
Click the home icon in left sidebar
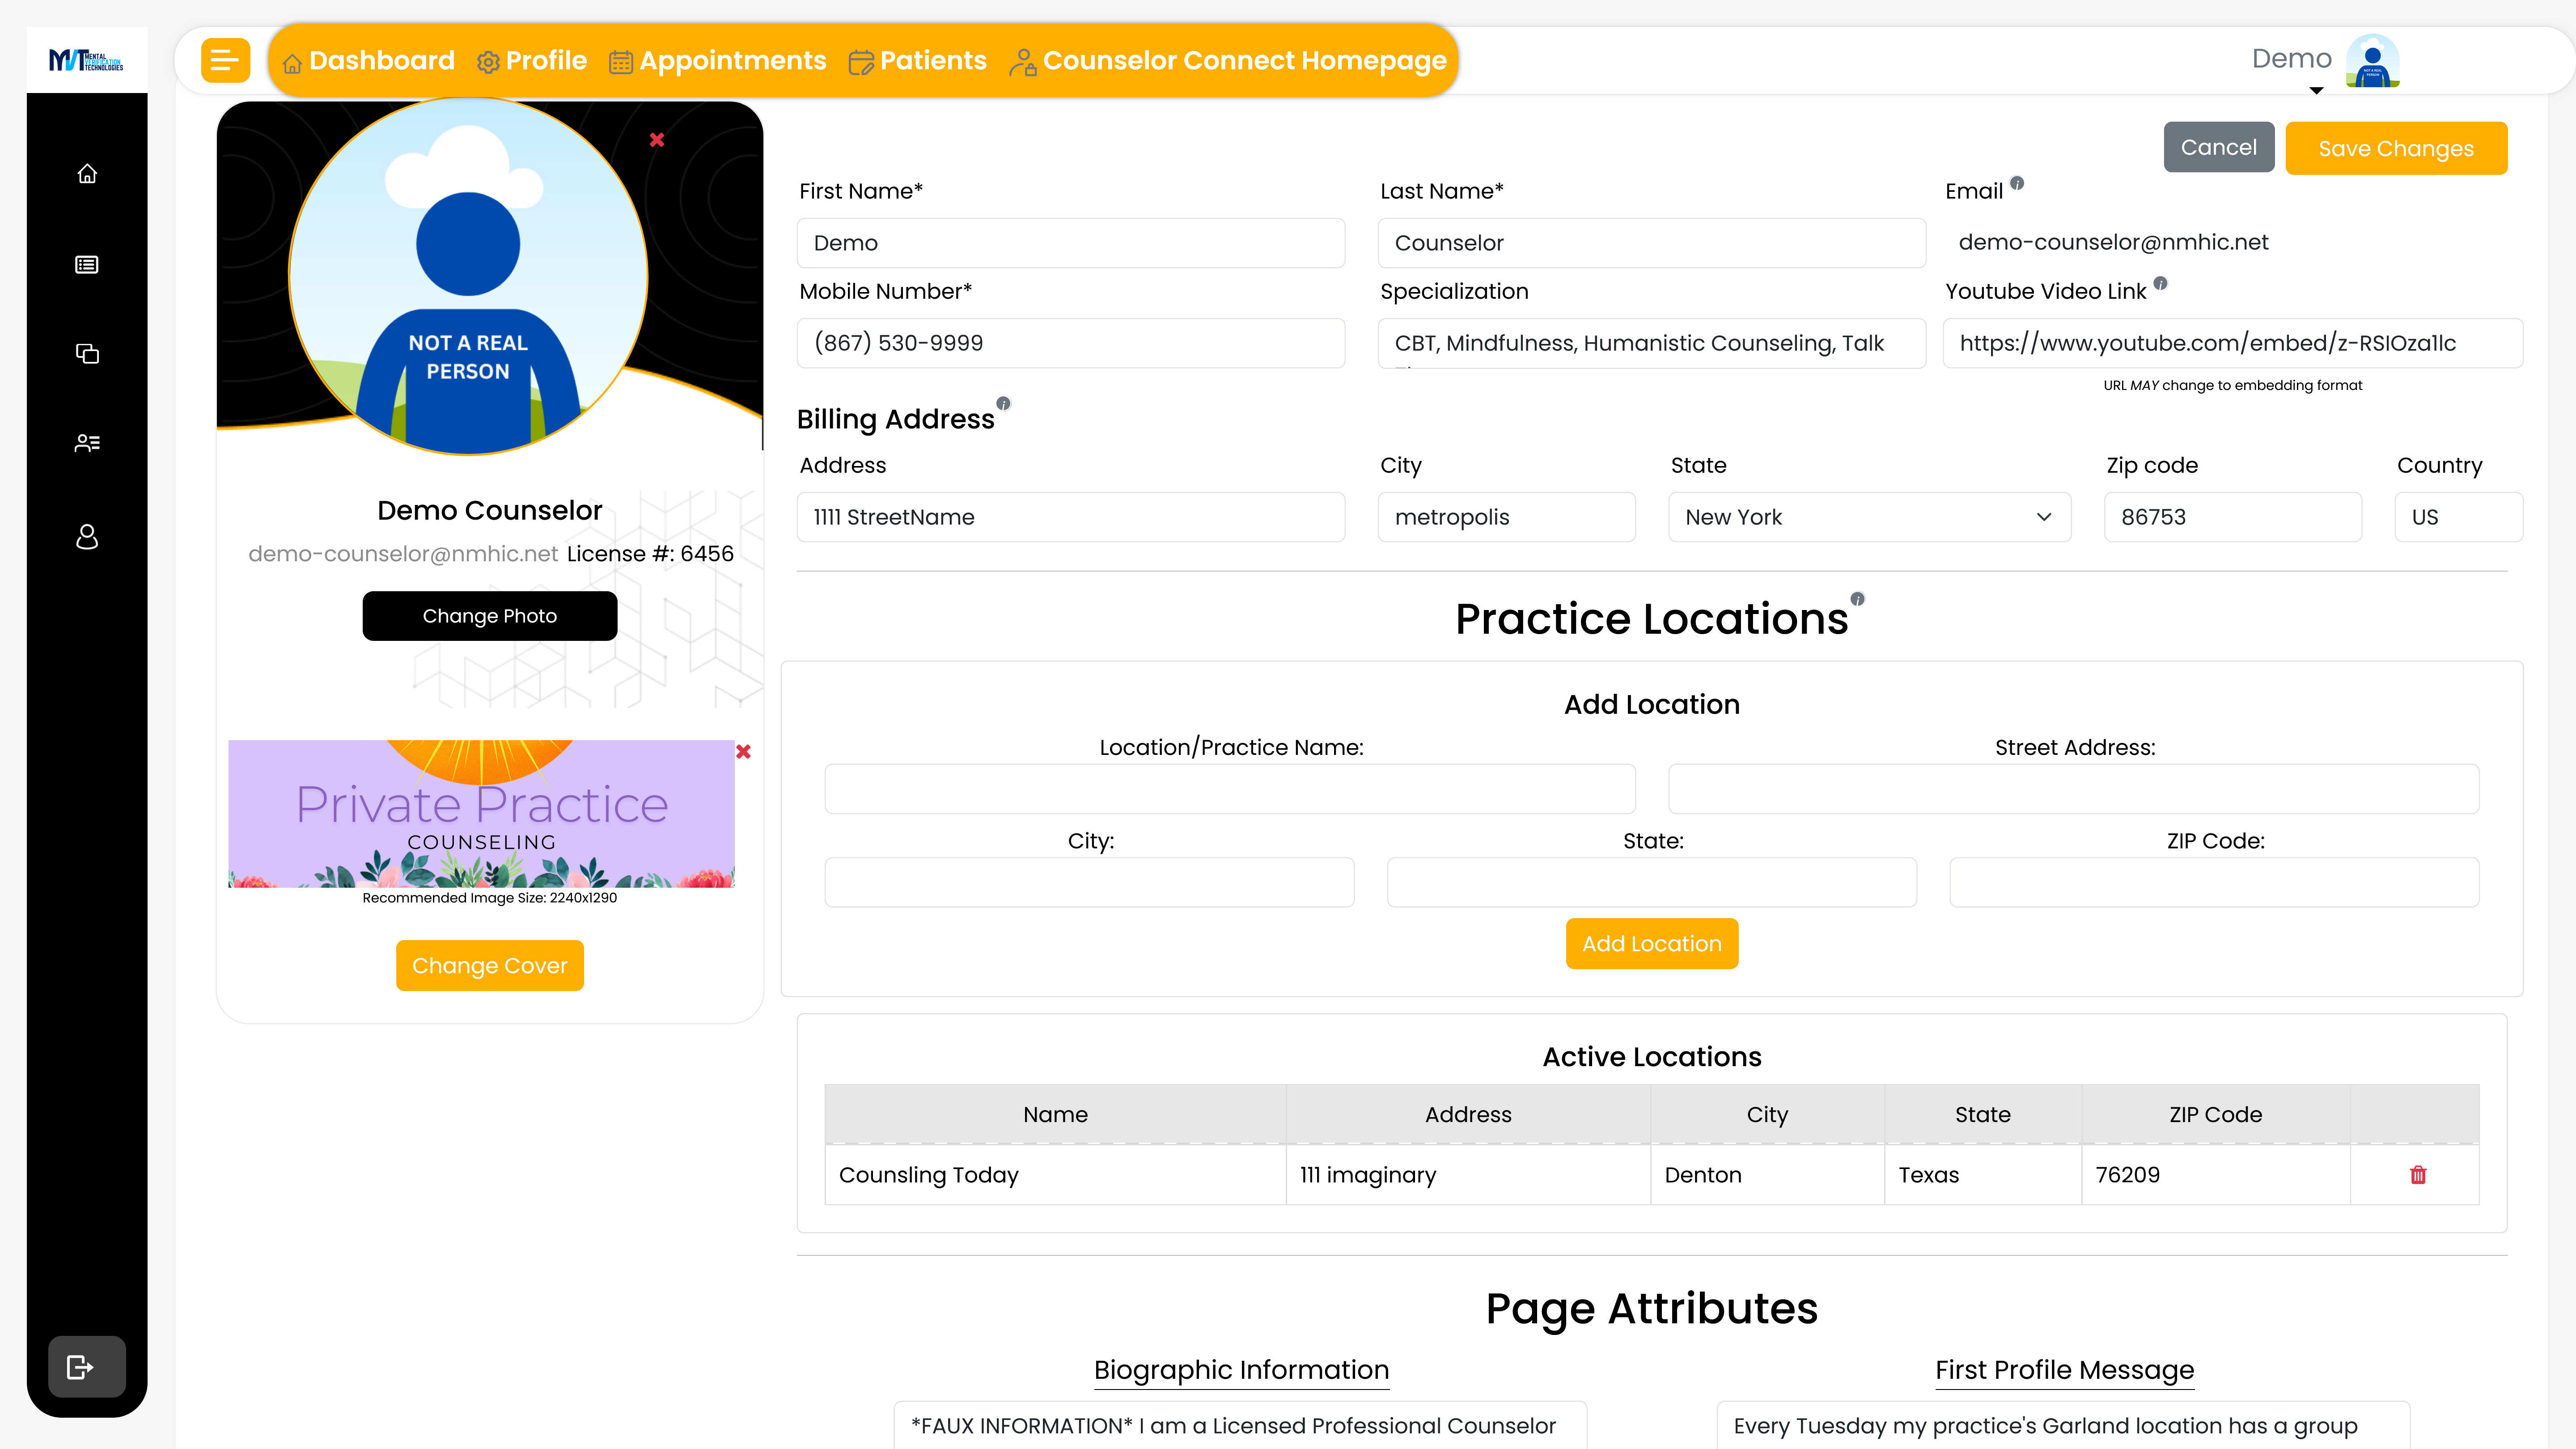87,174
